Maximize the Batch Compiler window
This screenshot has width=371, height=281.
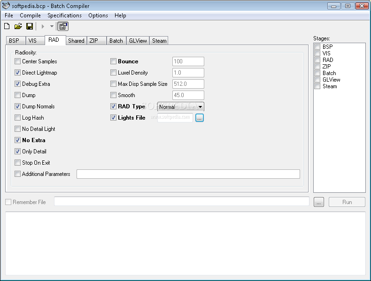coord(348,6)
